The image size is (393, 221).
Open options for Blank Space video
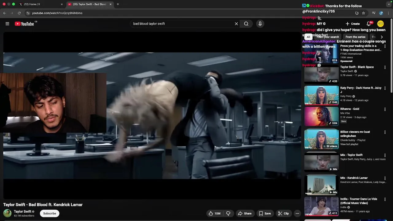(x=385, y=67)
